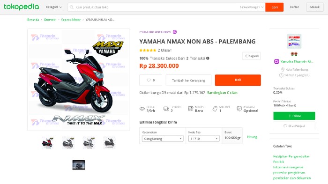Screen dimensions: 328x184
Task: Click the Bandingkan Cicilan link
Action: click(x=222, y=93)
